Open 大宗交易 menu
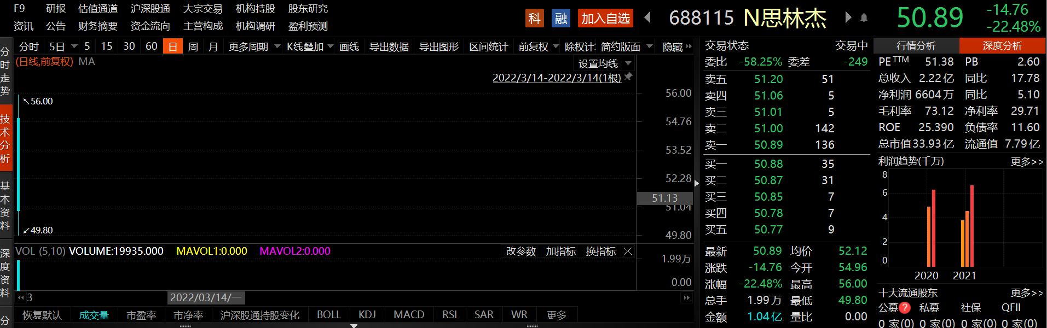The image size is (1047, 328). point(203,9)
